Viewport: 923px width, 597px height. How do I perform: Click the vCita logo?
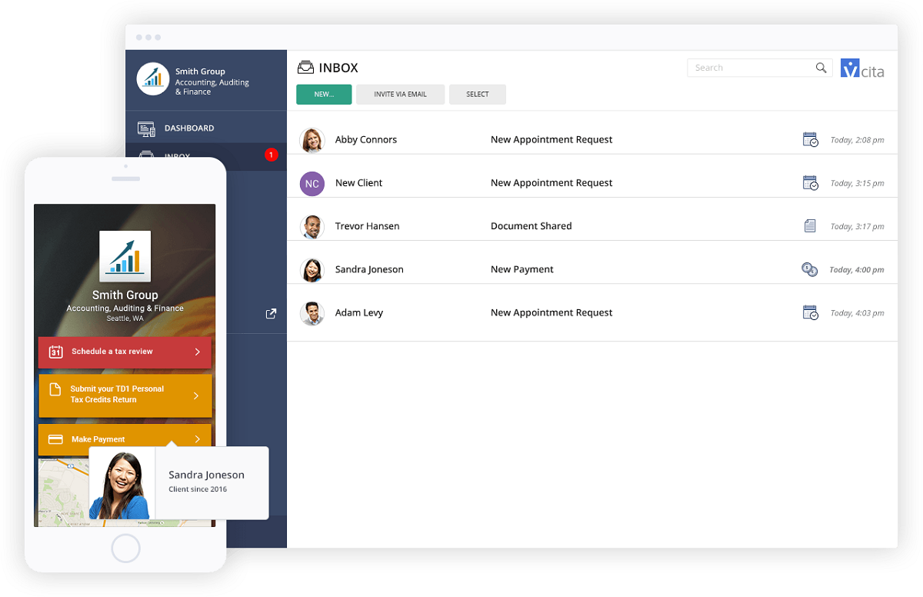(x=862, y=68)
